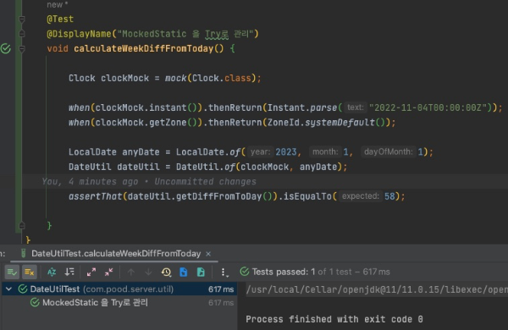Screen dimensions: 508x330
Task: Click the expected value 58 in assertThat
Action: pyautogui.click(x=389, y=196)
